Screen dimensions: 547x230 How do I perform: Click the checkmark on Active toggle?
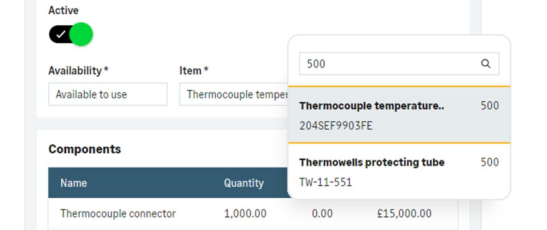click(61, 34)
